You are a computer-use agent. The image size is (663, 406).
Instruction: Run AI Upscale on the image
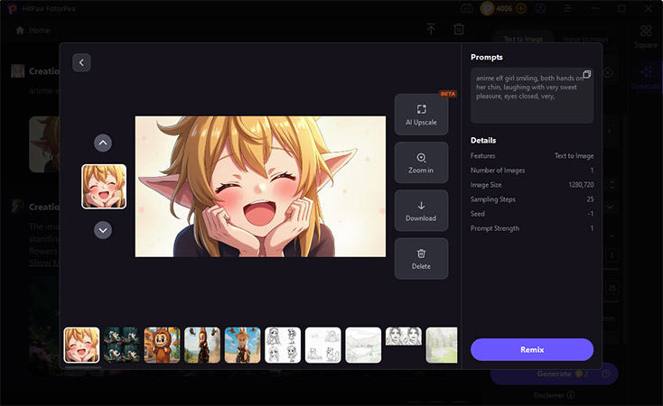(421, 115)
